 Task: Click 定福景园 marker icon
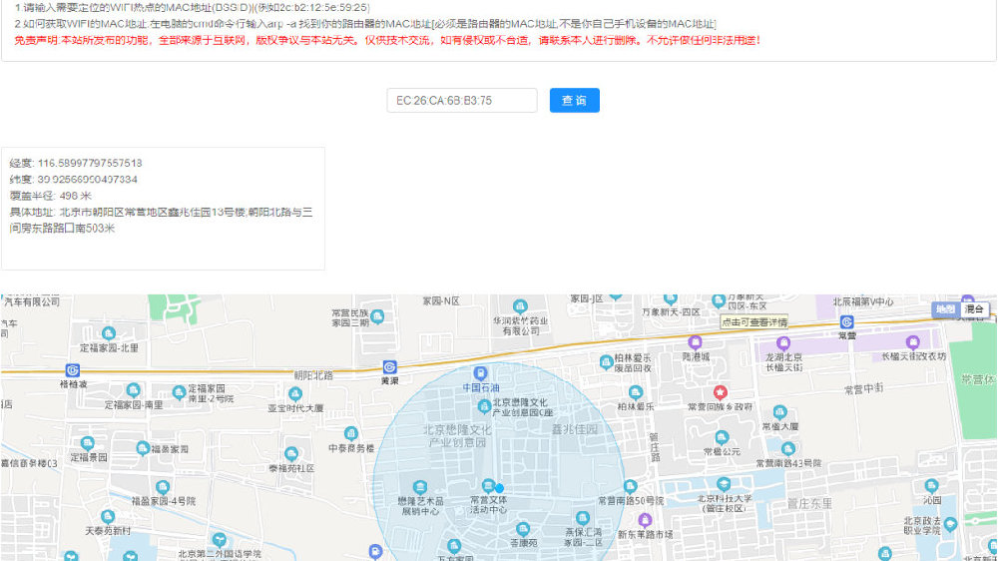pyautogui.click(x=87, y=443)
